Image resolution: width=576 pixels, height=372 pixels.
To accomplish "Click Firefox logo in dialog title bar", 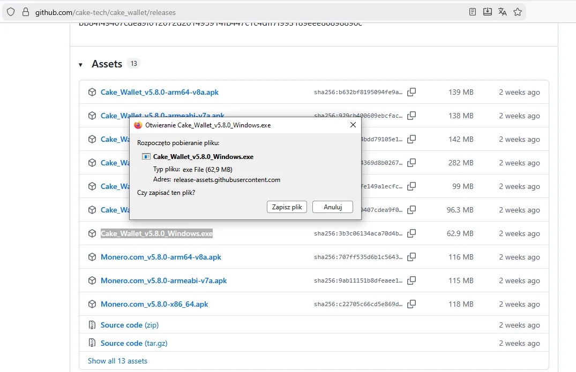I will pyautogui.click(x=138, y=125).
